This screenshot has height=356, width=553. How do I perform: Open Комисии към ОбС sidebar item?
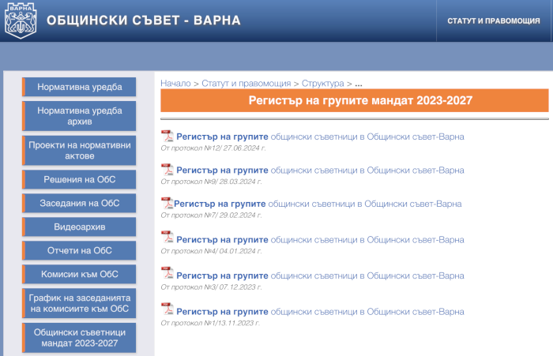click(79, 274)
